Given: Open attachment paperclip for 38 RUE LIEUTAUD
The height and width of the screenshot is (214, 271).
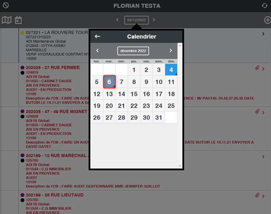Looking at the screenshot, I should coord(257,196).
